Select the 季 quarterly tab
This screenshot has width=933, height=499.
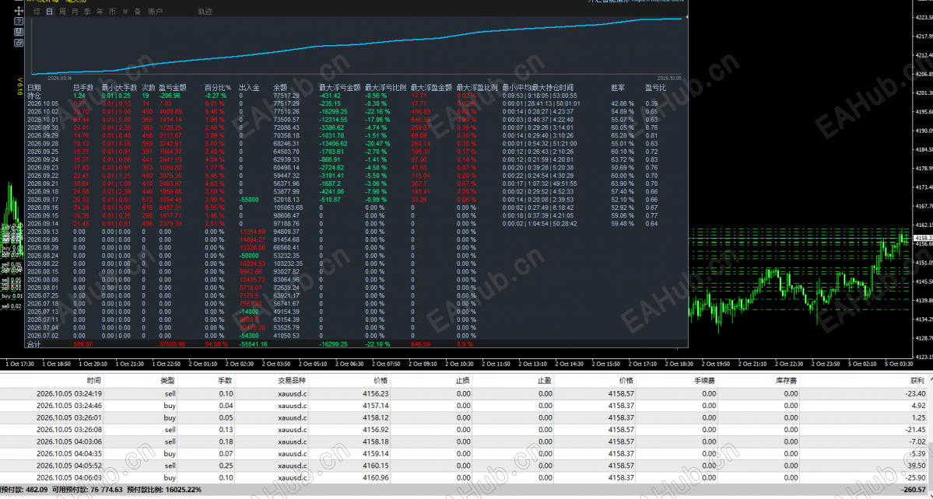point(87,12)
